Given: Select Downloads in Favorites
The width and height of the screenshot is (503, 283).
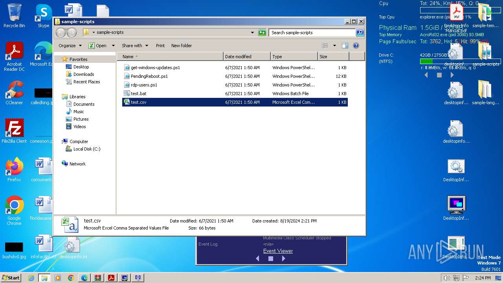Looking at the screenshot, I should (83, 74).
